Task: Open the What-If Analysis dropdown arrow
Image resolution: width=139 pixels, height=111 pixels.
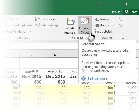Action: pos(77,33)
